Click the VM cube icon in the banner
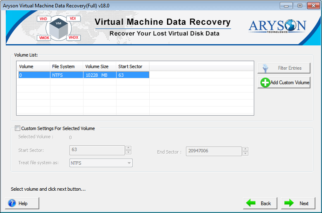This screenshot has width=322, height=213. [x=59, y=29]
